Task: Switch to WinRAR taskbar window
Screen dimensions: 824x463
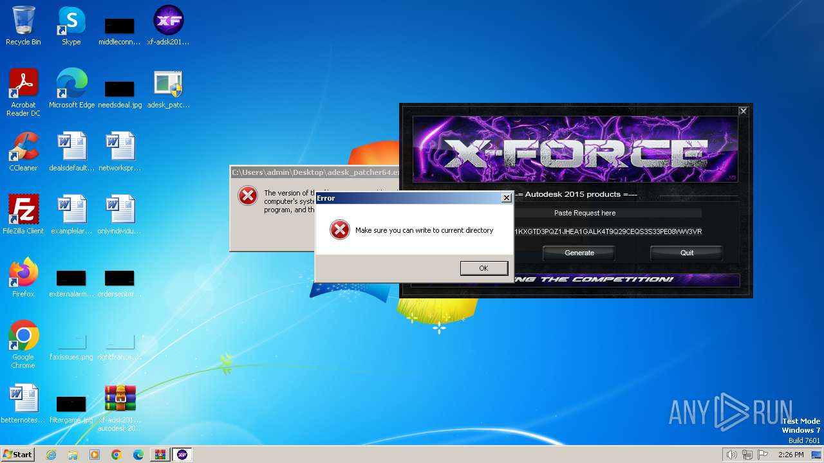Action: click(160, 455)
